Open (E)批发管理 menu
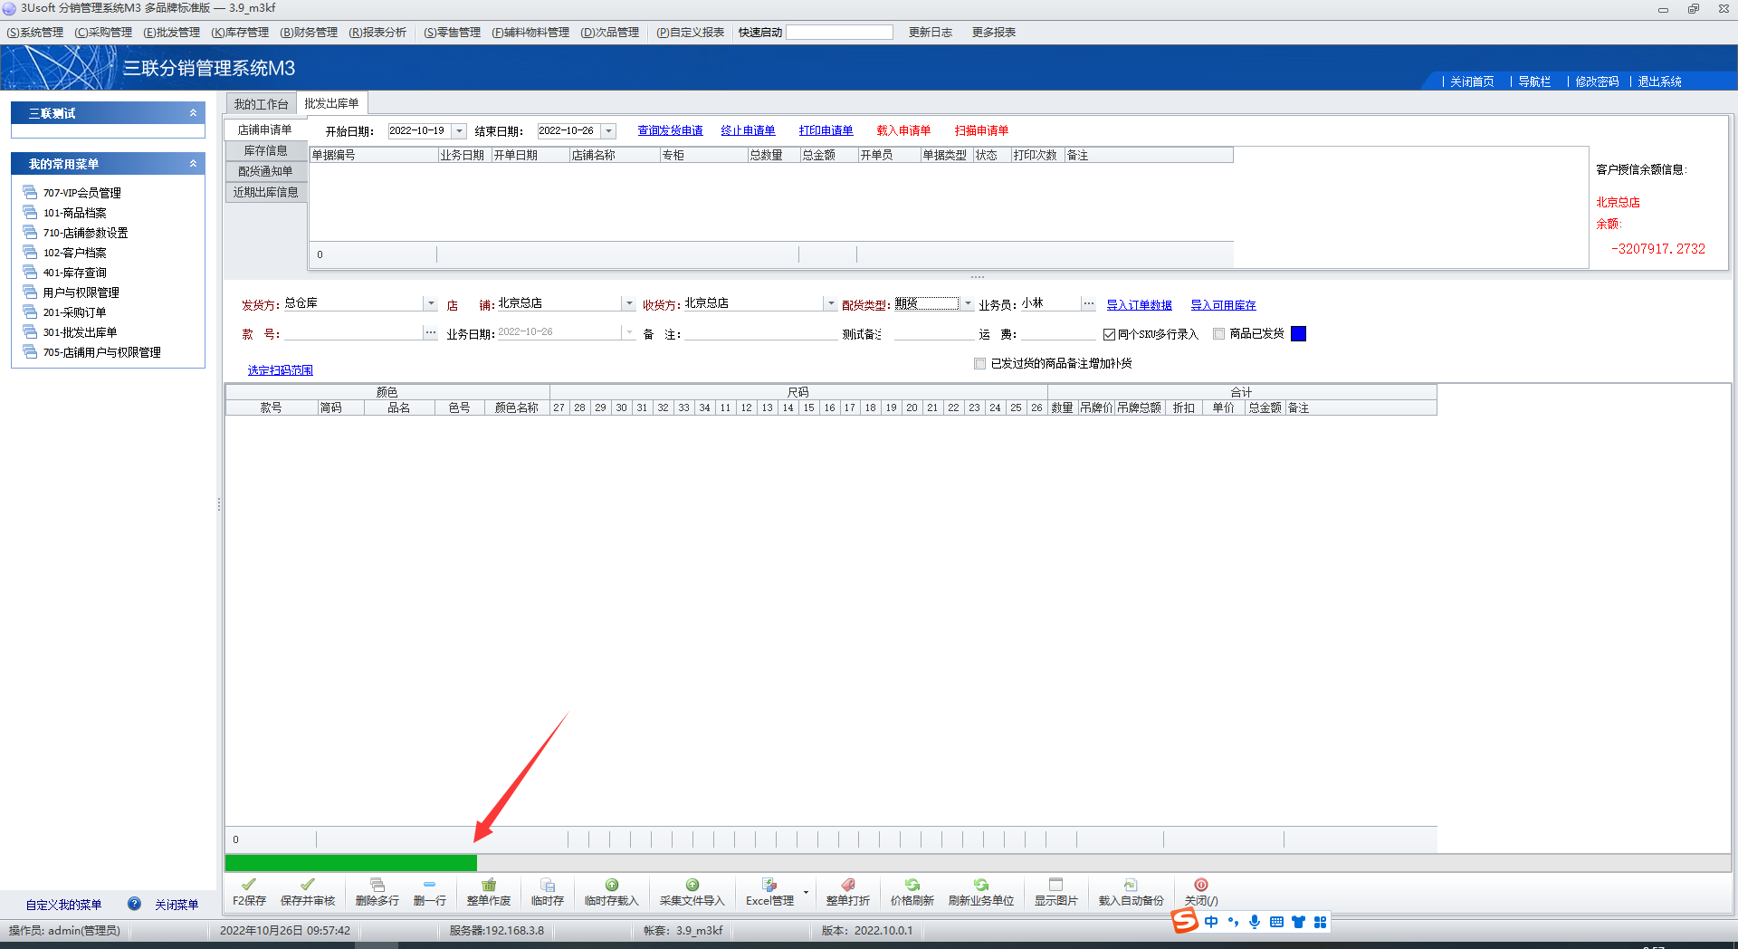The height and width of the screenshot is (949, 1738). pos(172,33)
